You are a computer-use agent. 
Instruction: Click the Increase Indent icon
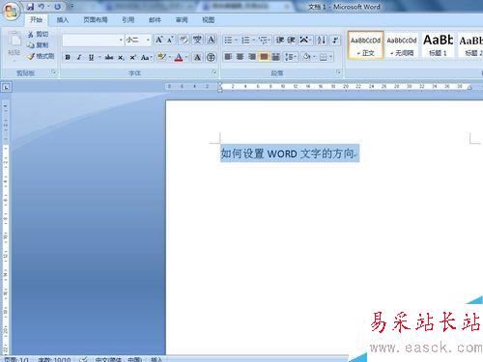pyautogui.click(x=291, y=40)
